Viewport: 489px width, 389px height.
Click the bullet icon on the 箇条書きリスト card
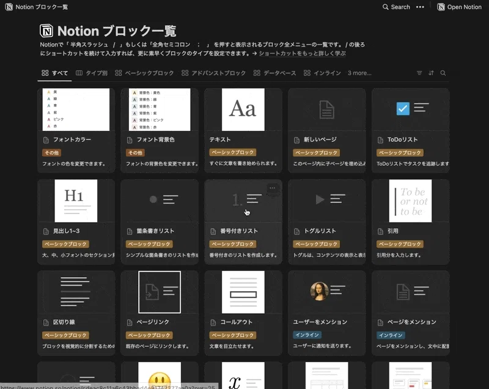pos(153,199)
